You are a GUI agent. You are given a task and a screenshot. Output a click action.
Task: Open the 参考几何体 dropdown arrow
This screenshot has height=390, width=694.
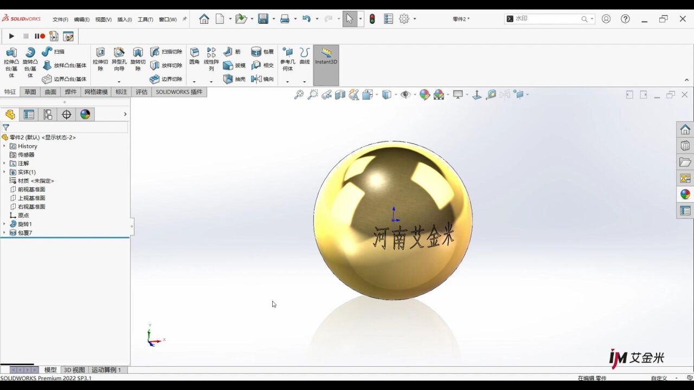(287, 82)
